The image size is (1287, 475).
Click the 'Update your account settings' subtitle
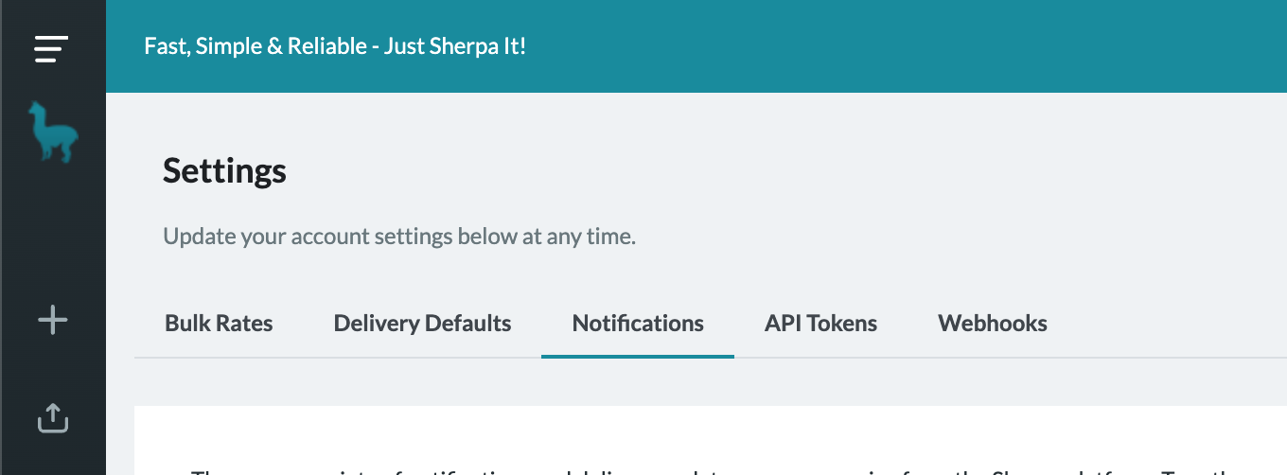tap(399, 237)
